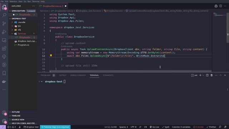Viewport: 229px width, 129px height.
Task: Expand the bin folder
Action: 12,26
